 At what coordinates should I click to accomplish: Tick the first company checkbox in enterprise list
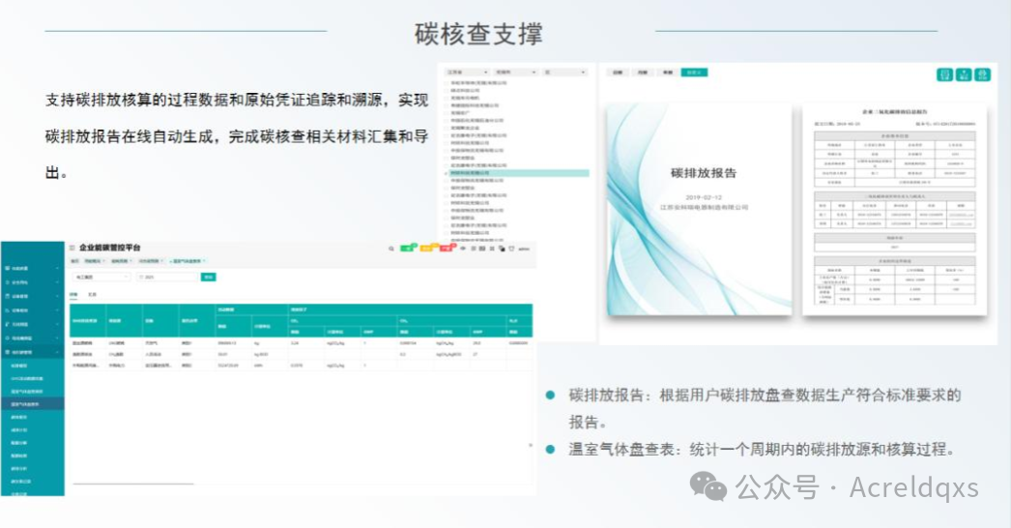tap(447, 82)
